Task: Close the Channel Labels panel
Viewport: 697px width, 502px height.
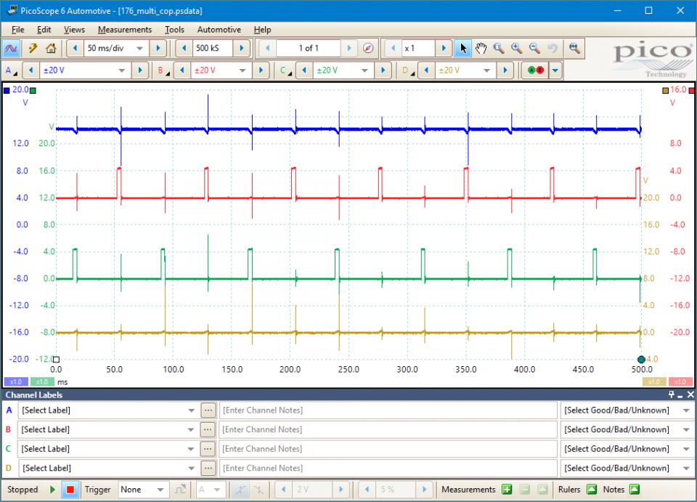Action: (x=690, y=394)
